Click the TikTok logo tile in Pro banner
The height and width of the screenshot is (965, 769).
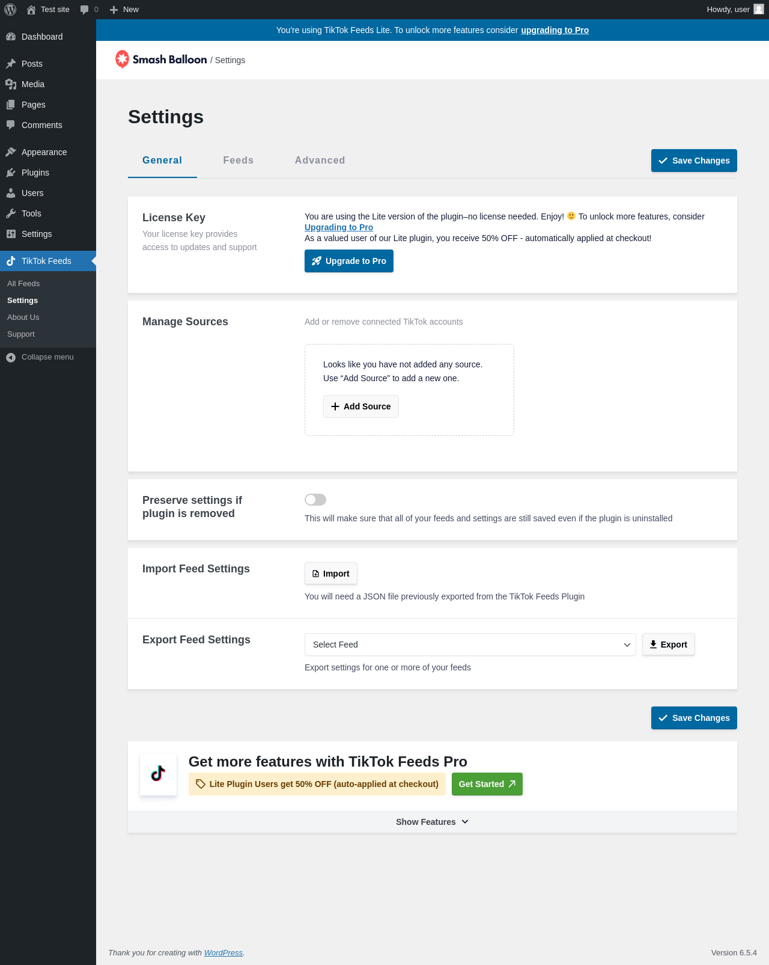click(158, 774)
